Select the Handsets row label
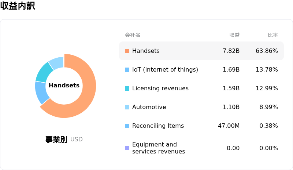 [x=146, y=51]
